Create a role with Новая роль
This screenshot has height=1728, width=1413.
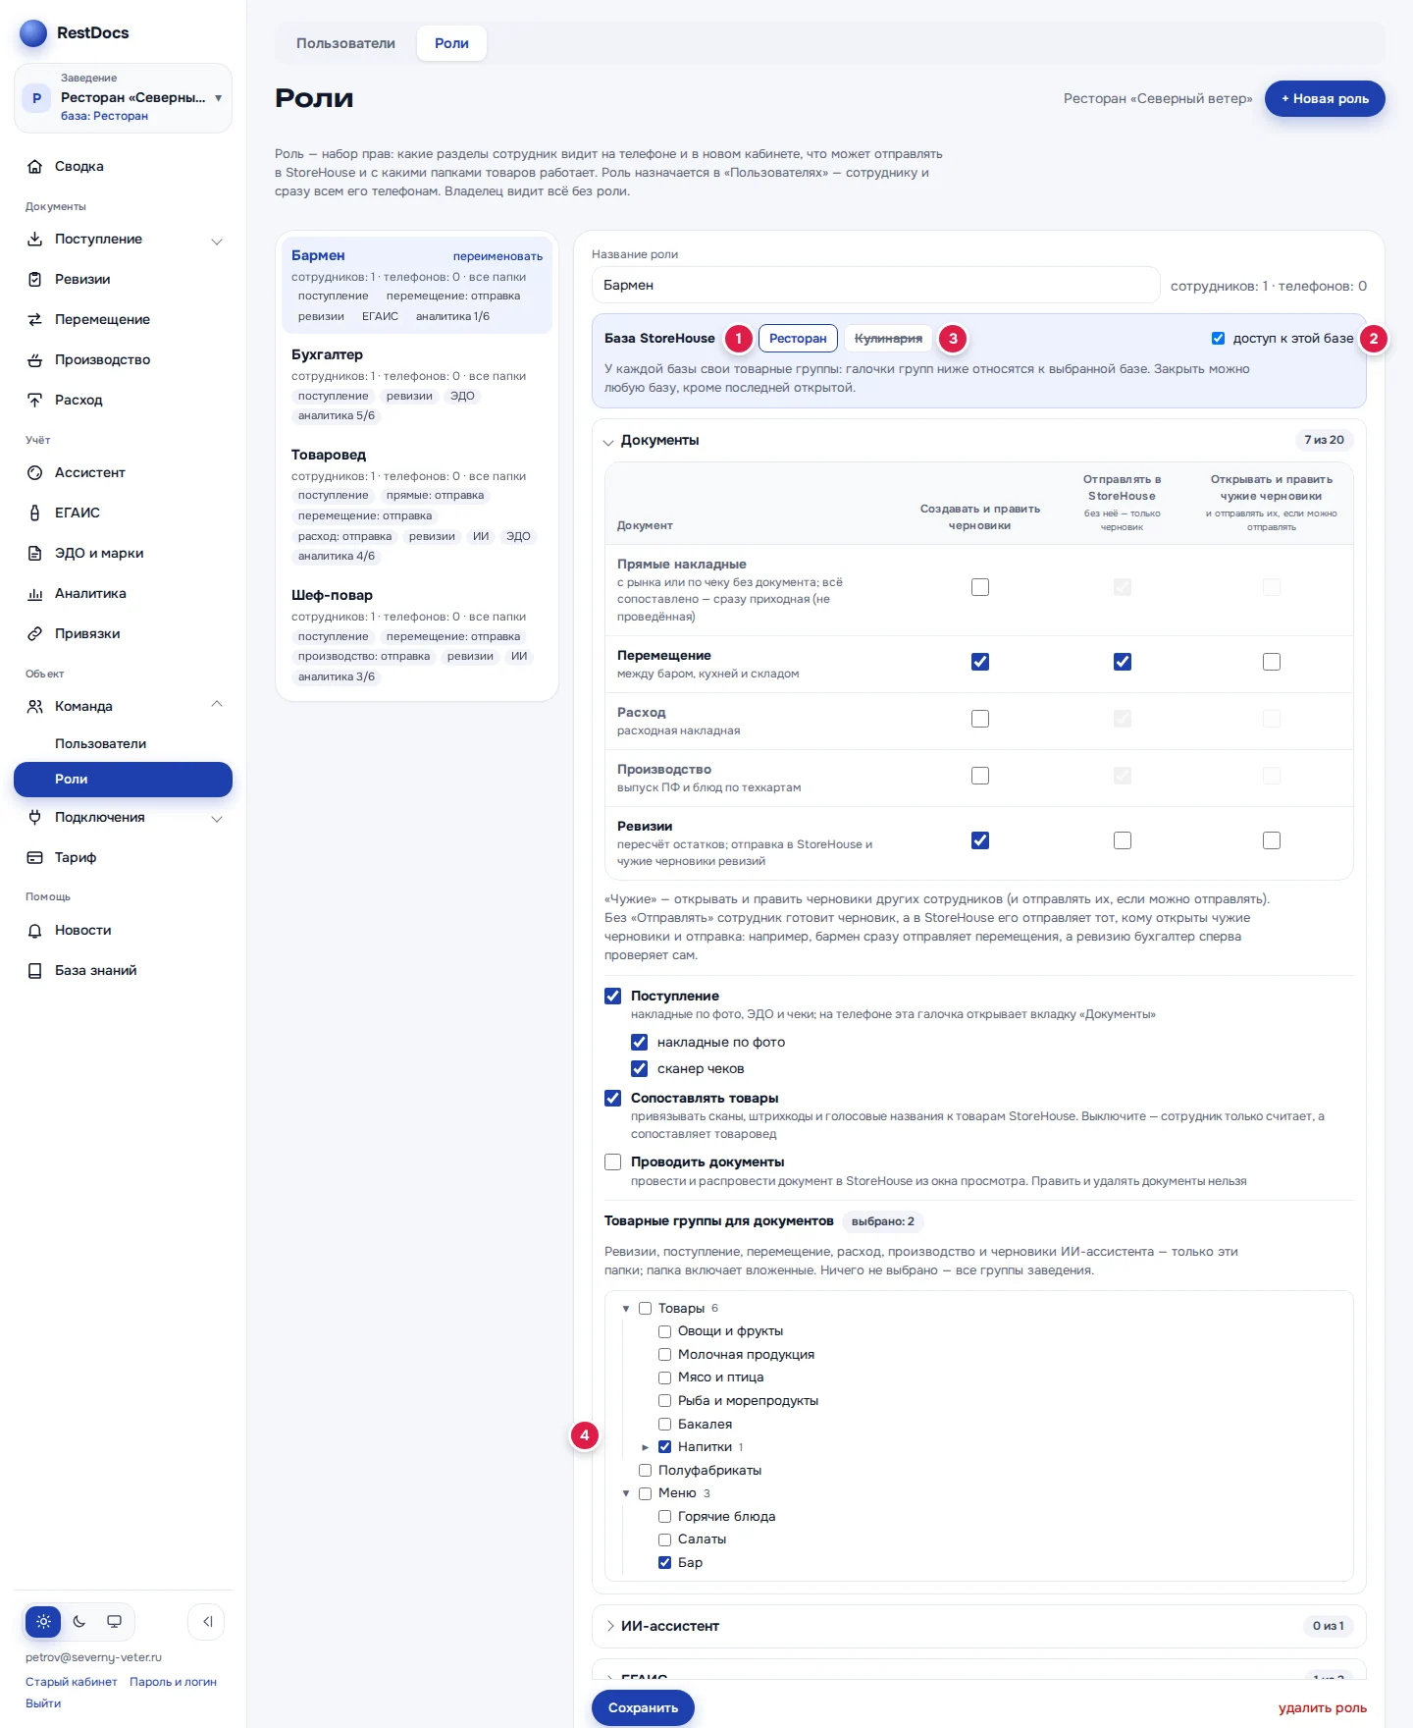tap(1325, 99)
